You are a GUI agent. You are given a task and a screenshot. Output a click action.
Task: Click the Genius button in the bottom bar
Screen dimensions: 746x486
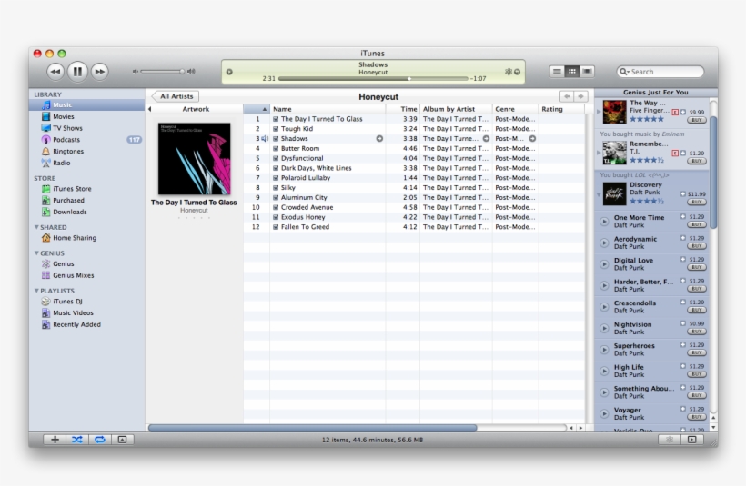click(670, 440)
